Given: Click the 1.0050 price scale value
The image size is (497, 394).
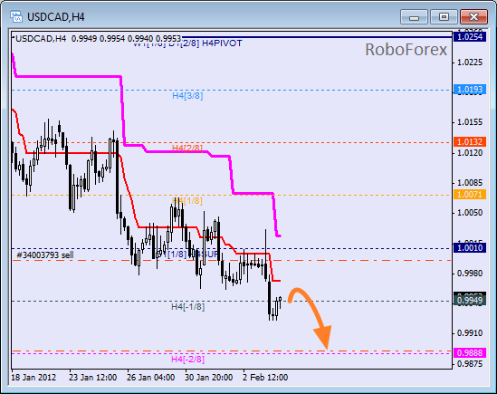Looking at the screenshot, I should click(470, 212).
